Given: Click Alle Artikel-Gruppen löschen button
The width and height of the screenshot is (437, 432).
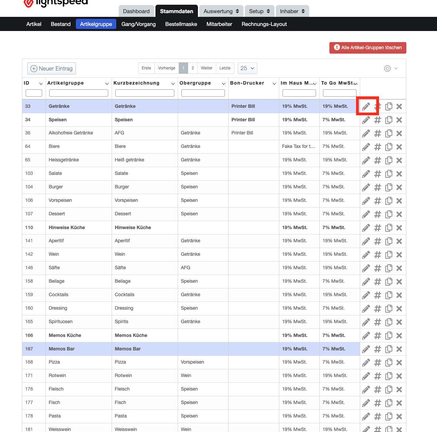Looking at the screenshot, I should point(368,48).
